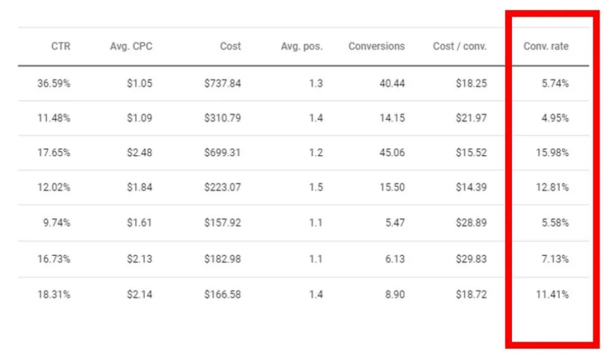The width and height of the screenshot is (608, 357).
Task: Click the Conversions column header
Action: 376,46
